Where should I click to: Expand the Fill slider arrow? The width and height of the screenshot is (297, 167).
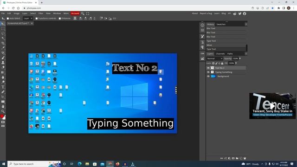tap(236, 63)
